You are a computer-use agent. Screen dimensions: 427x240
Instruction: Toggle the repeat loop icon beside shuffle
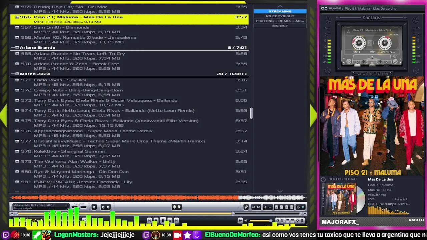coord(298,207)
